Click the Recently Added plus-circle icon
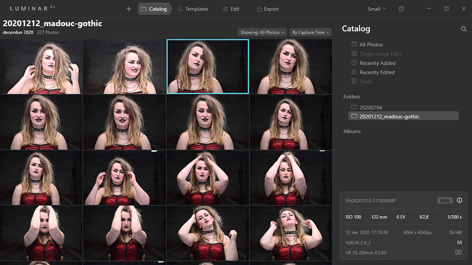The width and height of the screenshot is (472, 265). click(354, 63)
